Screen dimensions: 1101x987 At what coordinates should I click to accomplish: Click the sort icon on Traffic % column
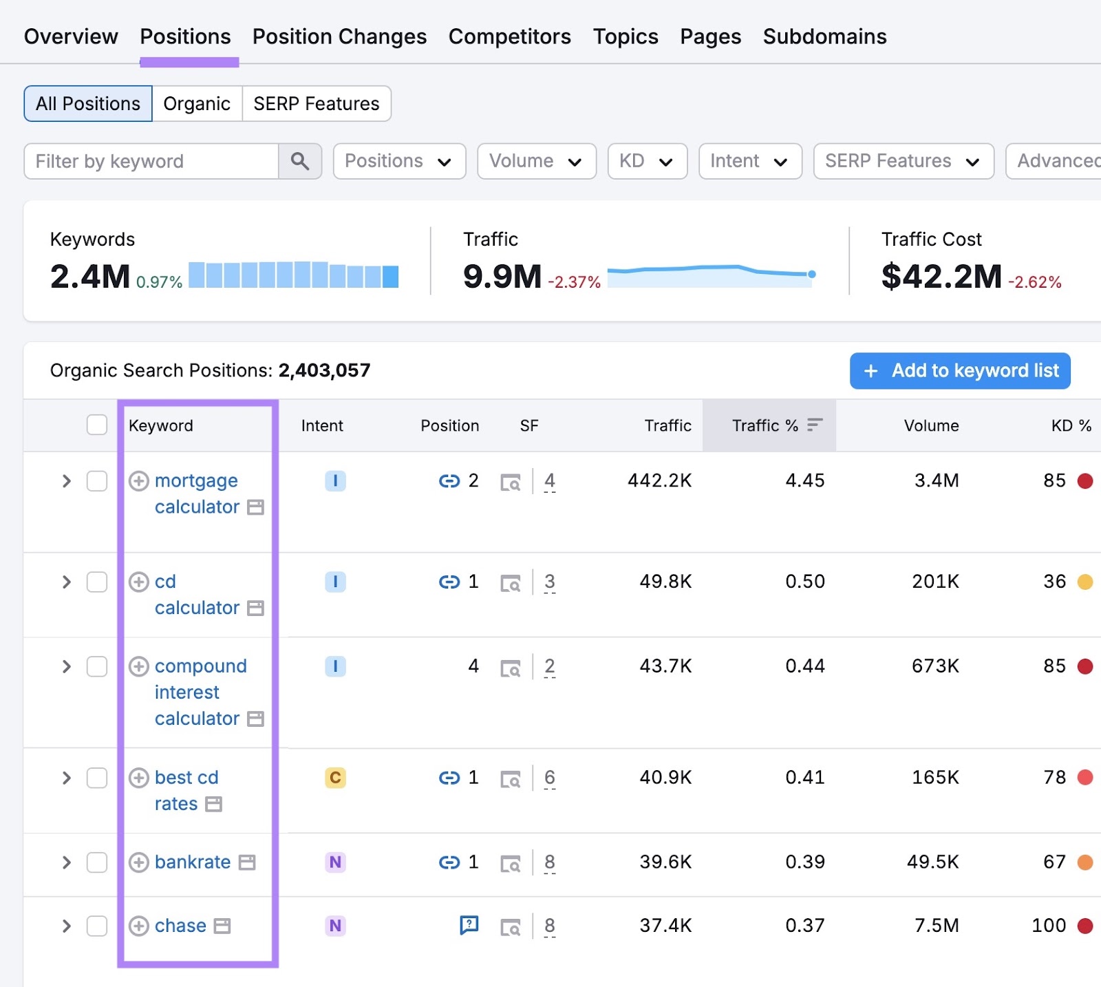click(815, 425)
